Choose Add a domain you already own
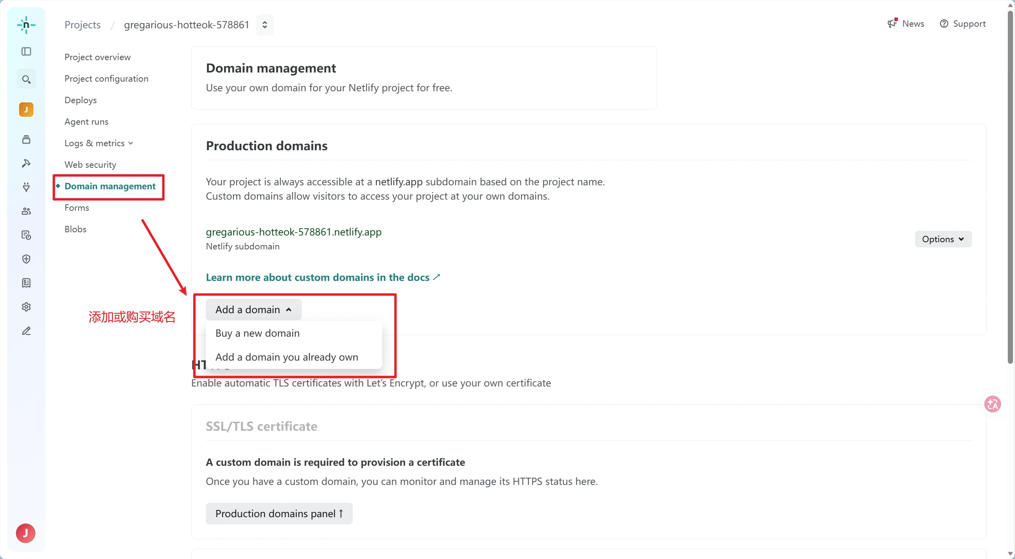Screen dimensions: 1015x559 click(x=287, y=357)
